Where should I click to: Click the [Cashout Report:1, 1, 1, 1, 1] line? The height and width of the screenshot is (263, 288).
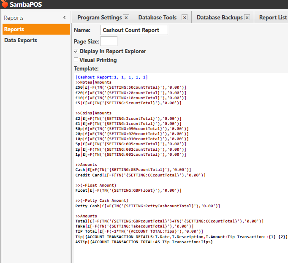click(111, 77)
